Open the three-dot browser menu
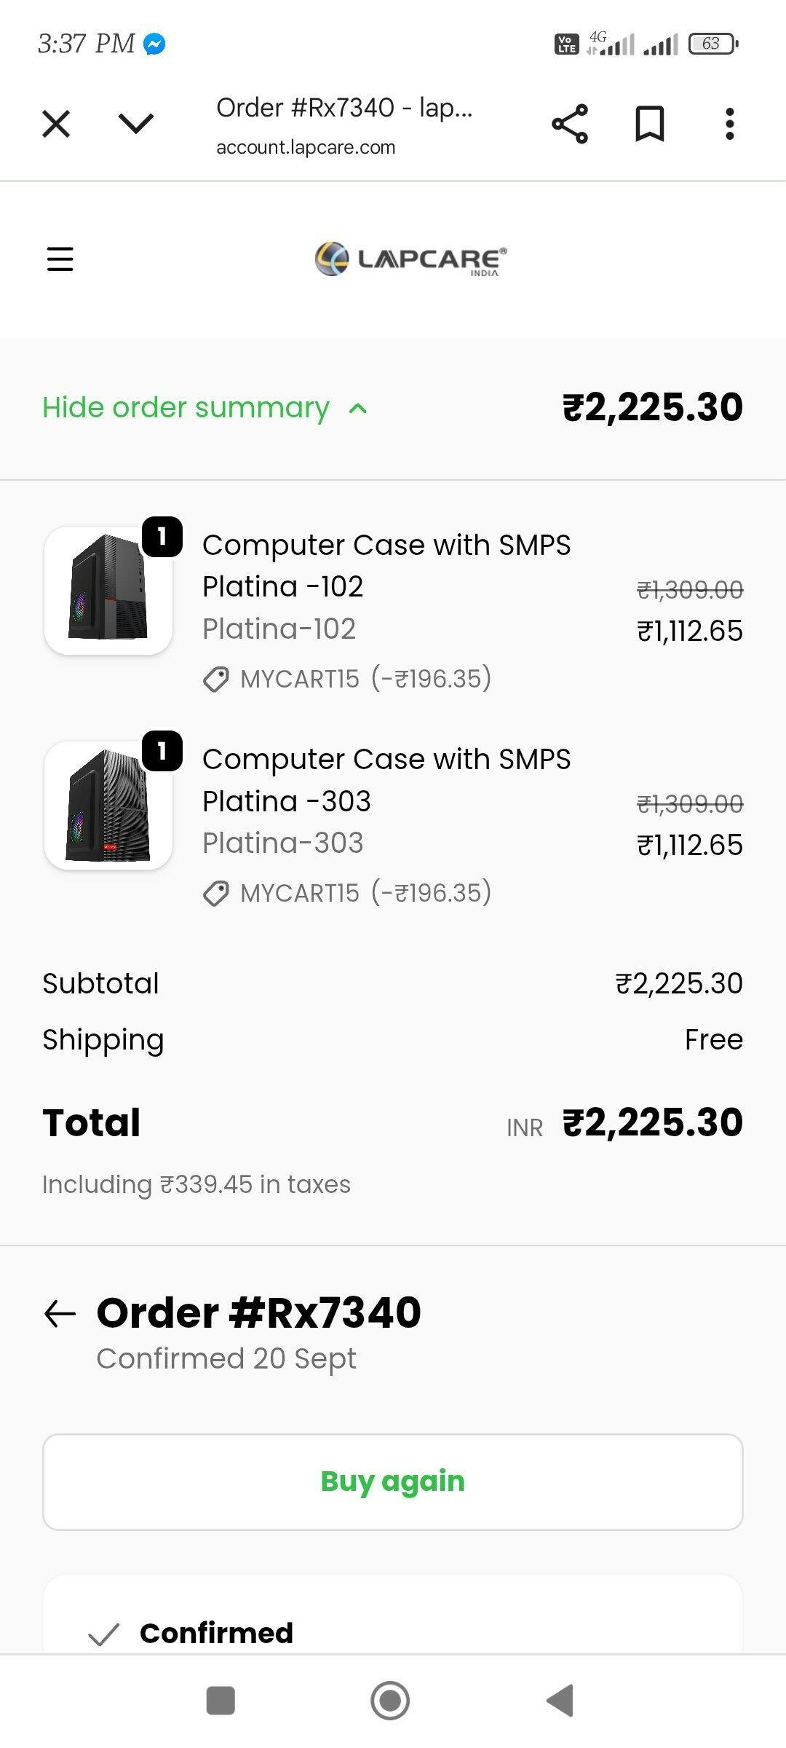This screenshot has width=786, height=1748. [x=729, y=124]
